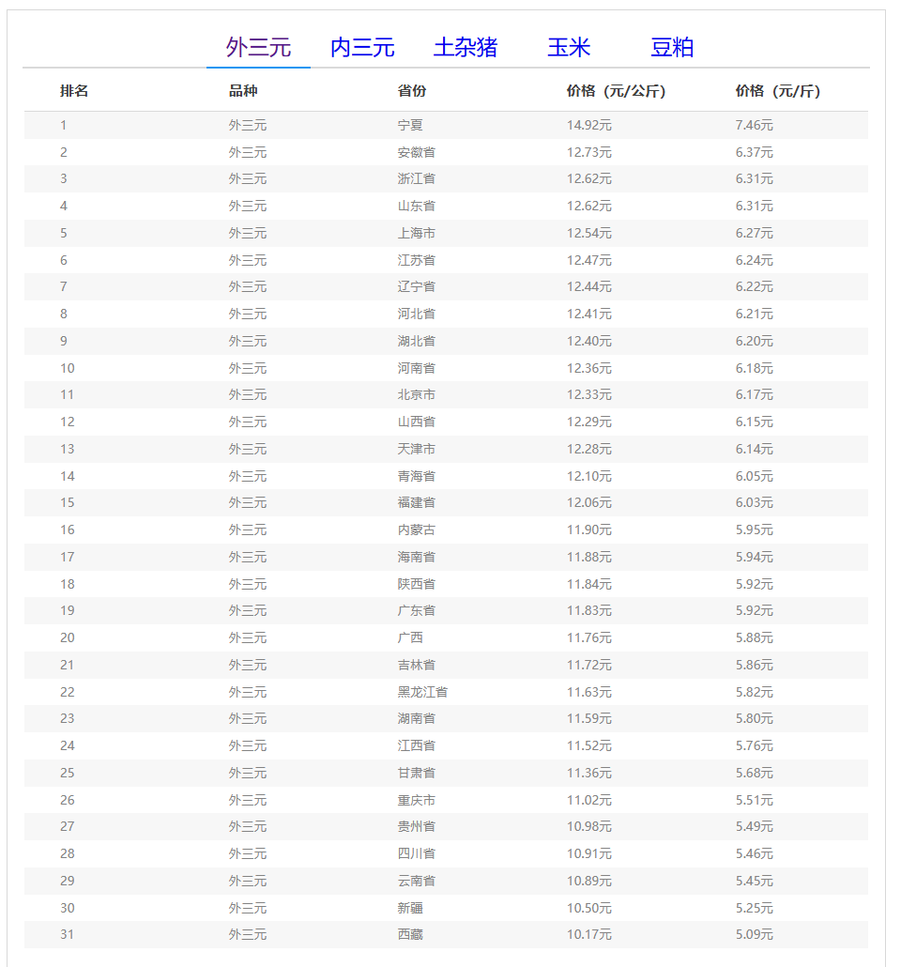Open the 豆粕 tab
Image resolution: width=901 pixels, height=967 pixels.
(672, 48)
